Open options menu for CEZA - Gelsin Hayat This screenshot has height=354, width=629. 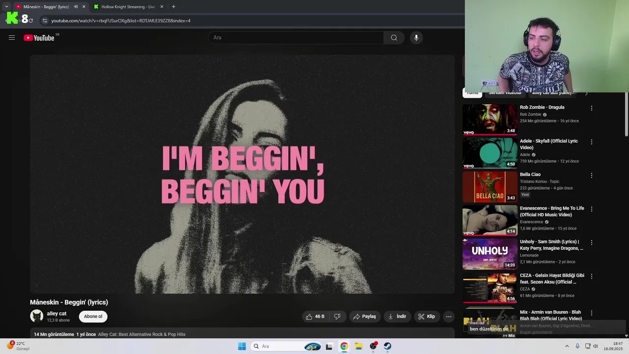coord(592,277)
